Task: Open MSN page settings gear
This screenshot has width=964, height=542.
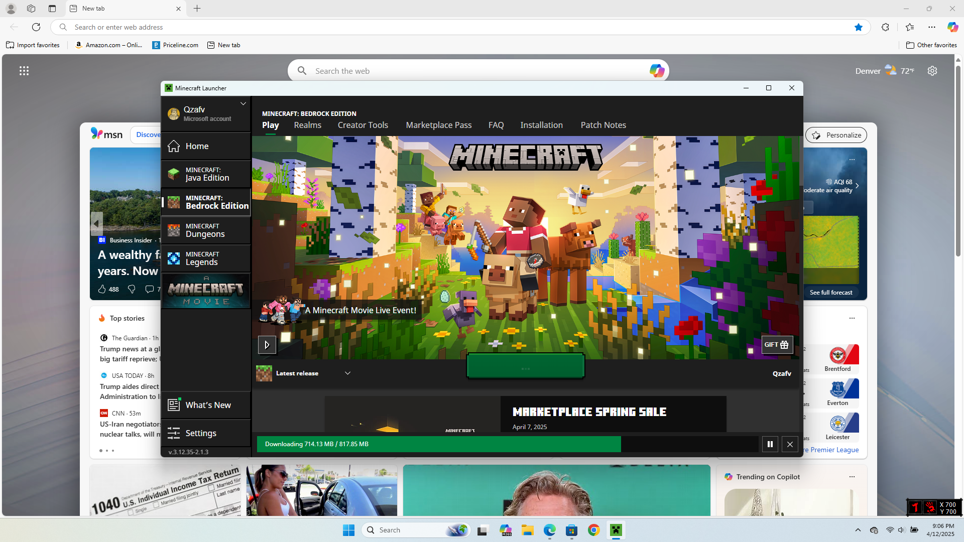Action: coord(932,71)
